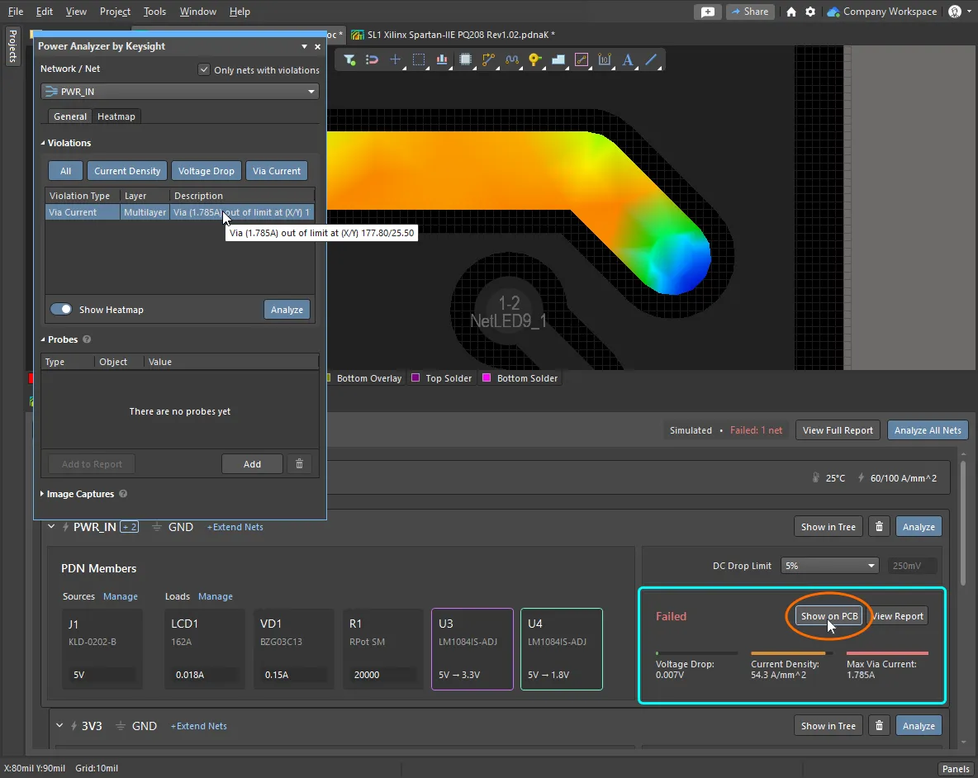Screen dimensions: 978x778
Task: Switch to the General tab
Action: coord(70,116)
